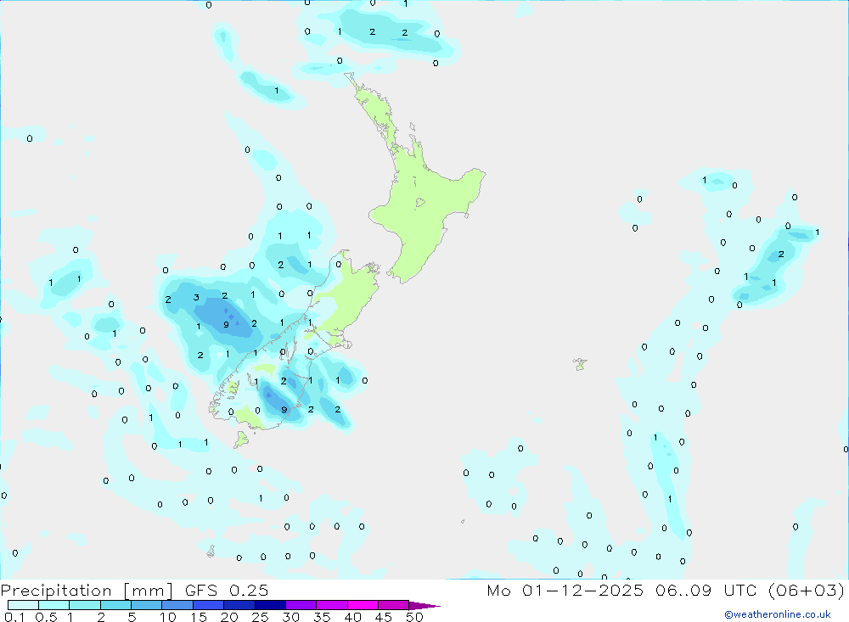
Task: Click the value 9 over the southern South Island
Action: tap(284, 411)
